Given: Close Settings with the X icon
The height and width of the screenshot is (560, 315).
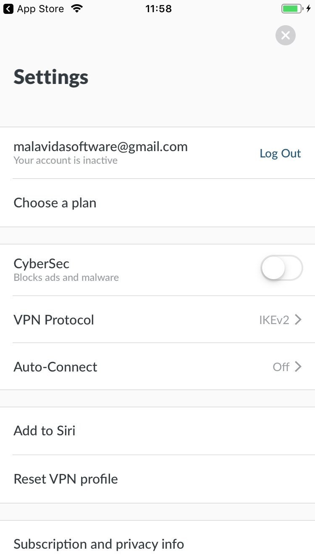Looking at the screenshot, I should (x=286, y=35).
